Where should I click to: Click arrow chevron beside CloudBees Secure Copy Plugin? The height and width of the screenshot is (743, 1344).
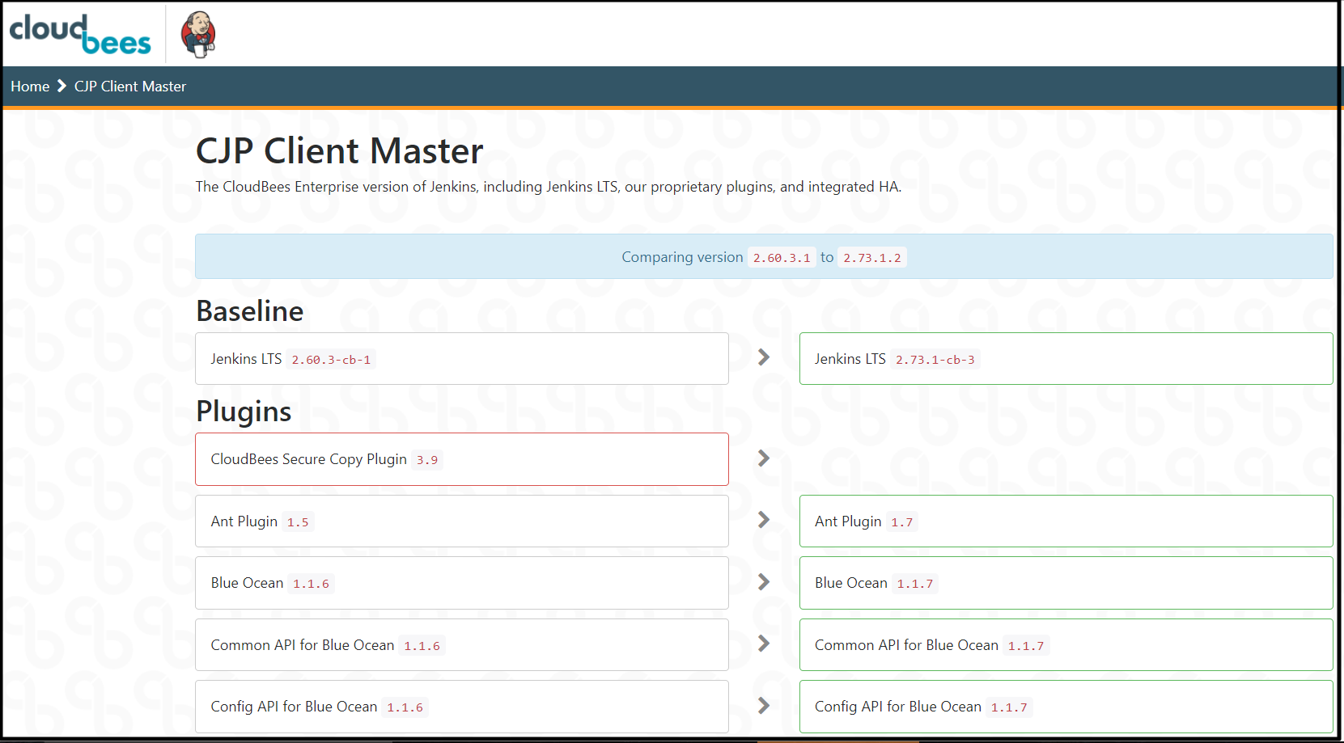(763, 458)
